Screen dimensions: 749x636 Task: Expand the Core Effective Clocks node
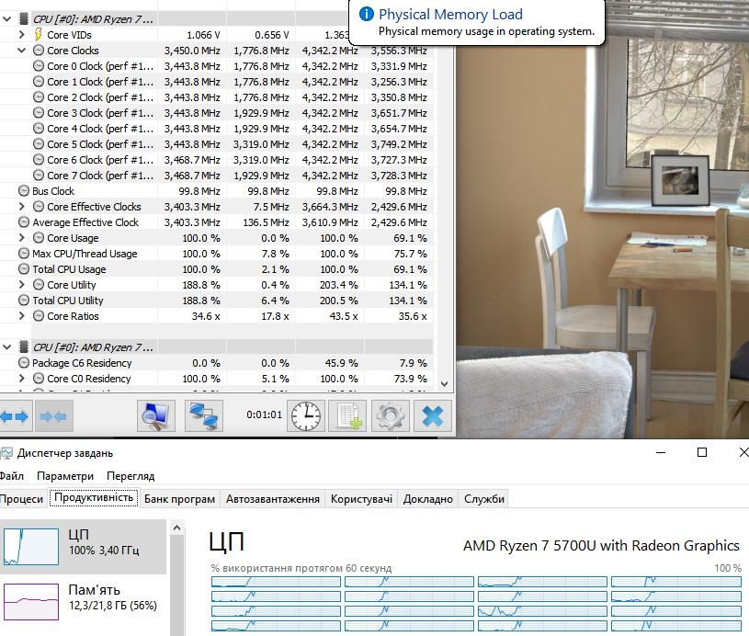pyautogui.click(x=21, y=207)
